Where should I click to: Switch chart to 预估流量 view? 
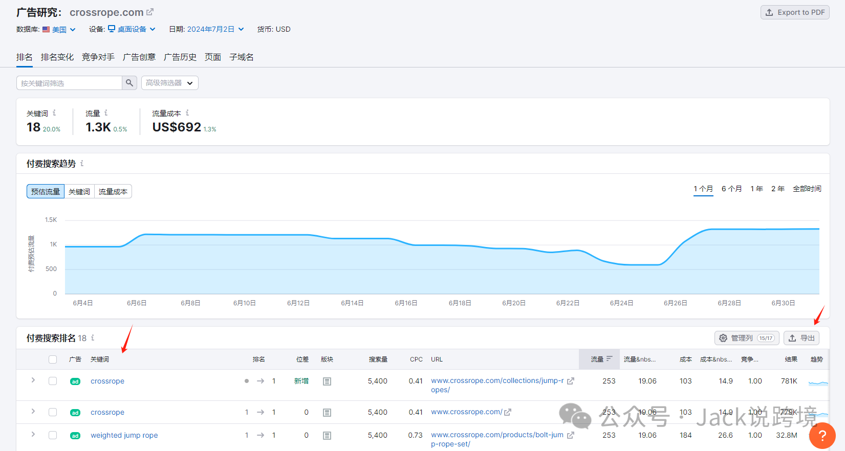[46, 191]
